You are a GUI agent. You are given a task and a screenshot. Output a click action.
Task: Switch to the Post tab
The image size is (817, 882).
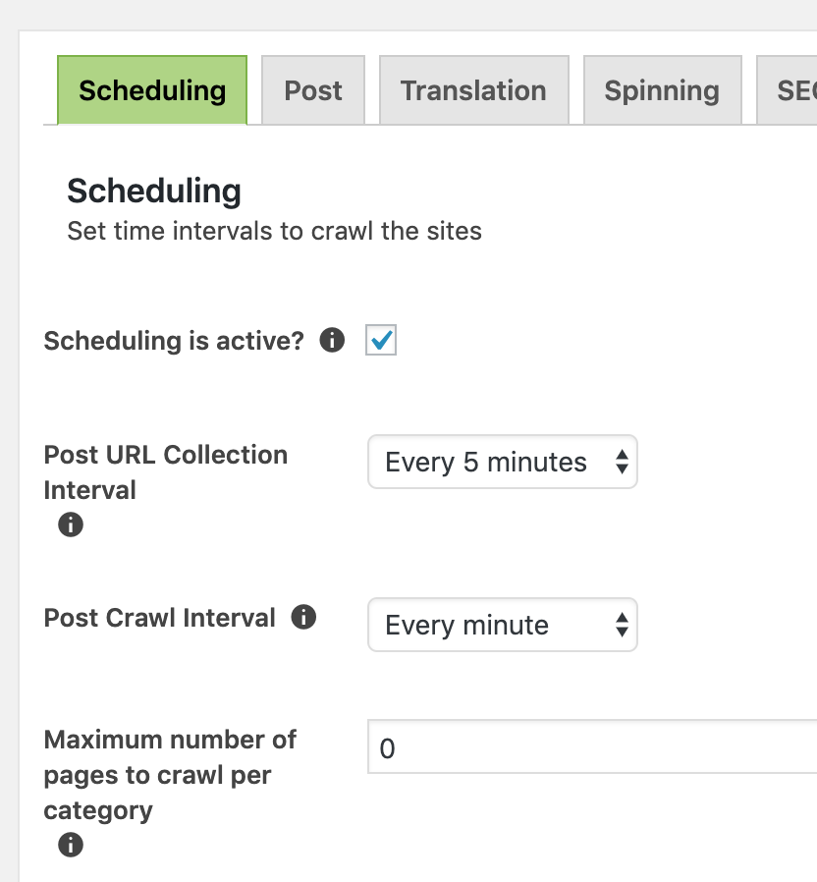click(313, 90)
